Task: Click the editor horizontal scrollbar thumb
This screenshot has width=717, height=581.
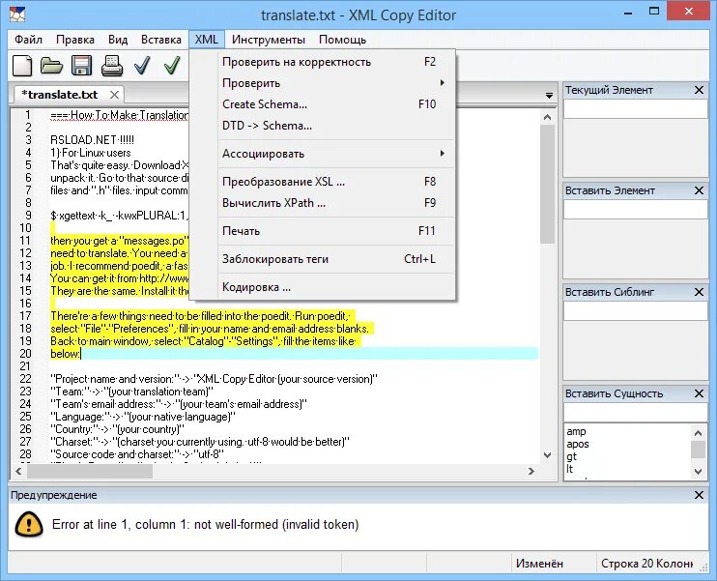Action: [90, 472]
